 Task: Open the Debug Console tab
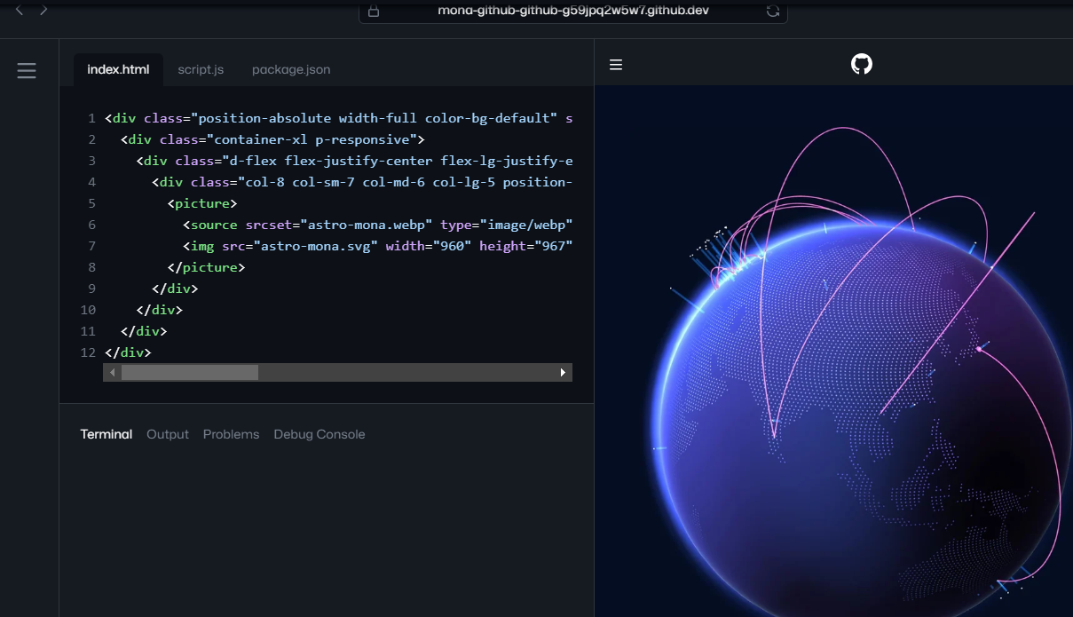point(320,434)
